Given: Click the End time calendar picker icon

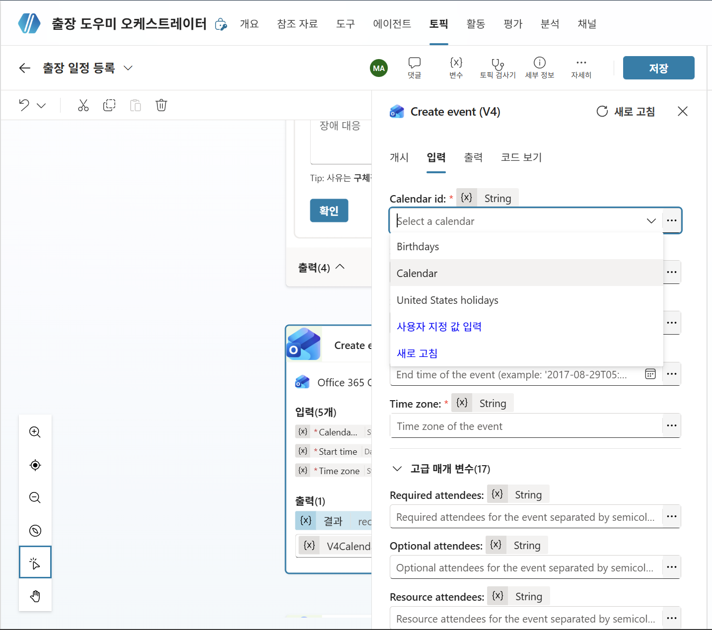Looking at the screenshot, I should 650,374.
